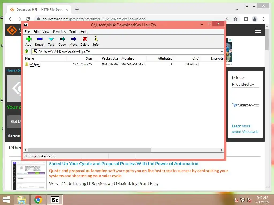Click the SourceForge logo
Viewport: 274px width, 205px height.
tap(12, 30)
